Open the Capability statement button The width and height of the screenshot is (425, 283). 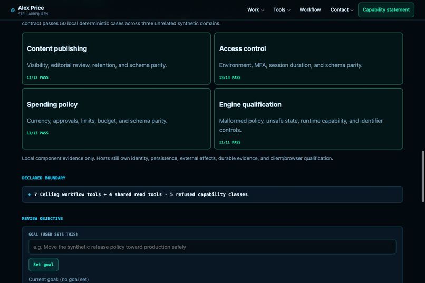[386, 9]
